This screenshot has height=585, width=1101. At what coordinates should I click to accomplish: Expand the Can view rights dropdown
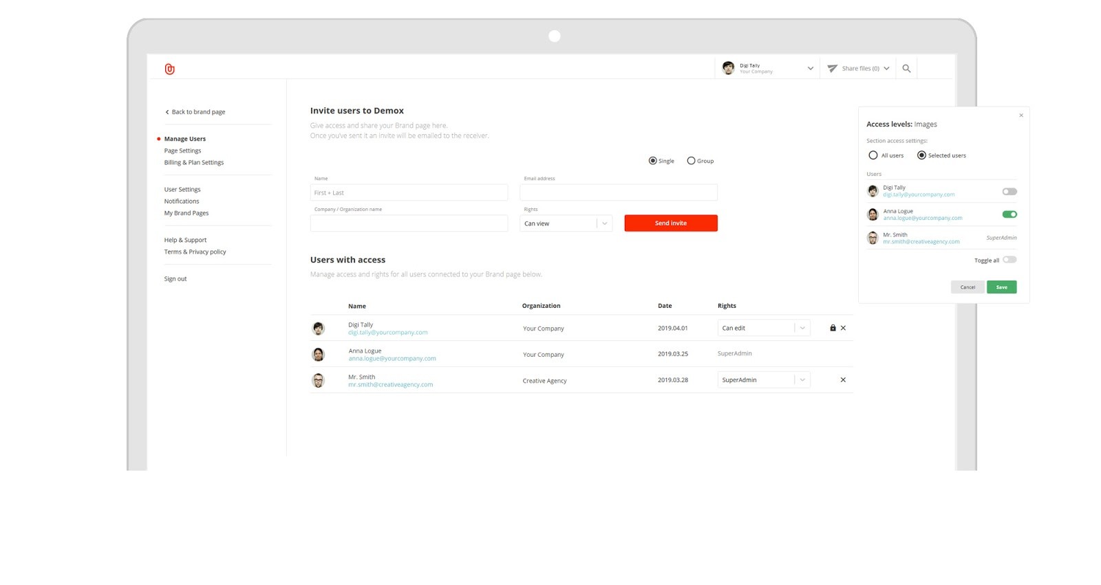pyautogui.click(x=604, y=223)
